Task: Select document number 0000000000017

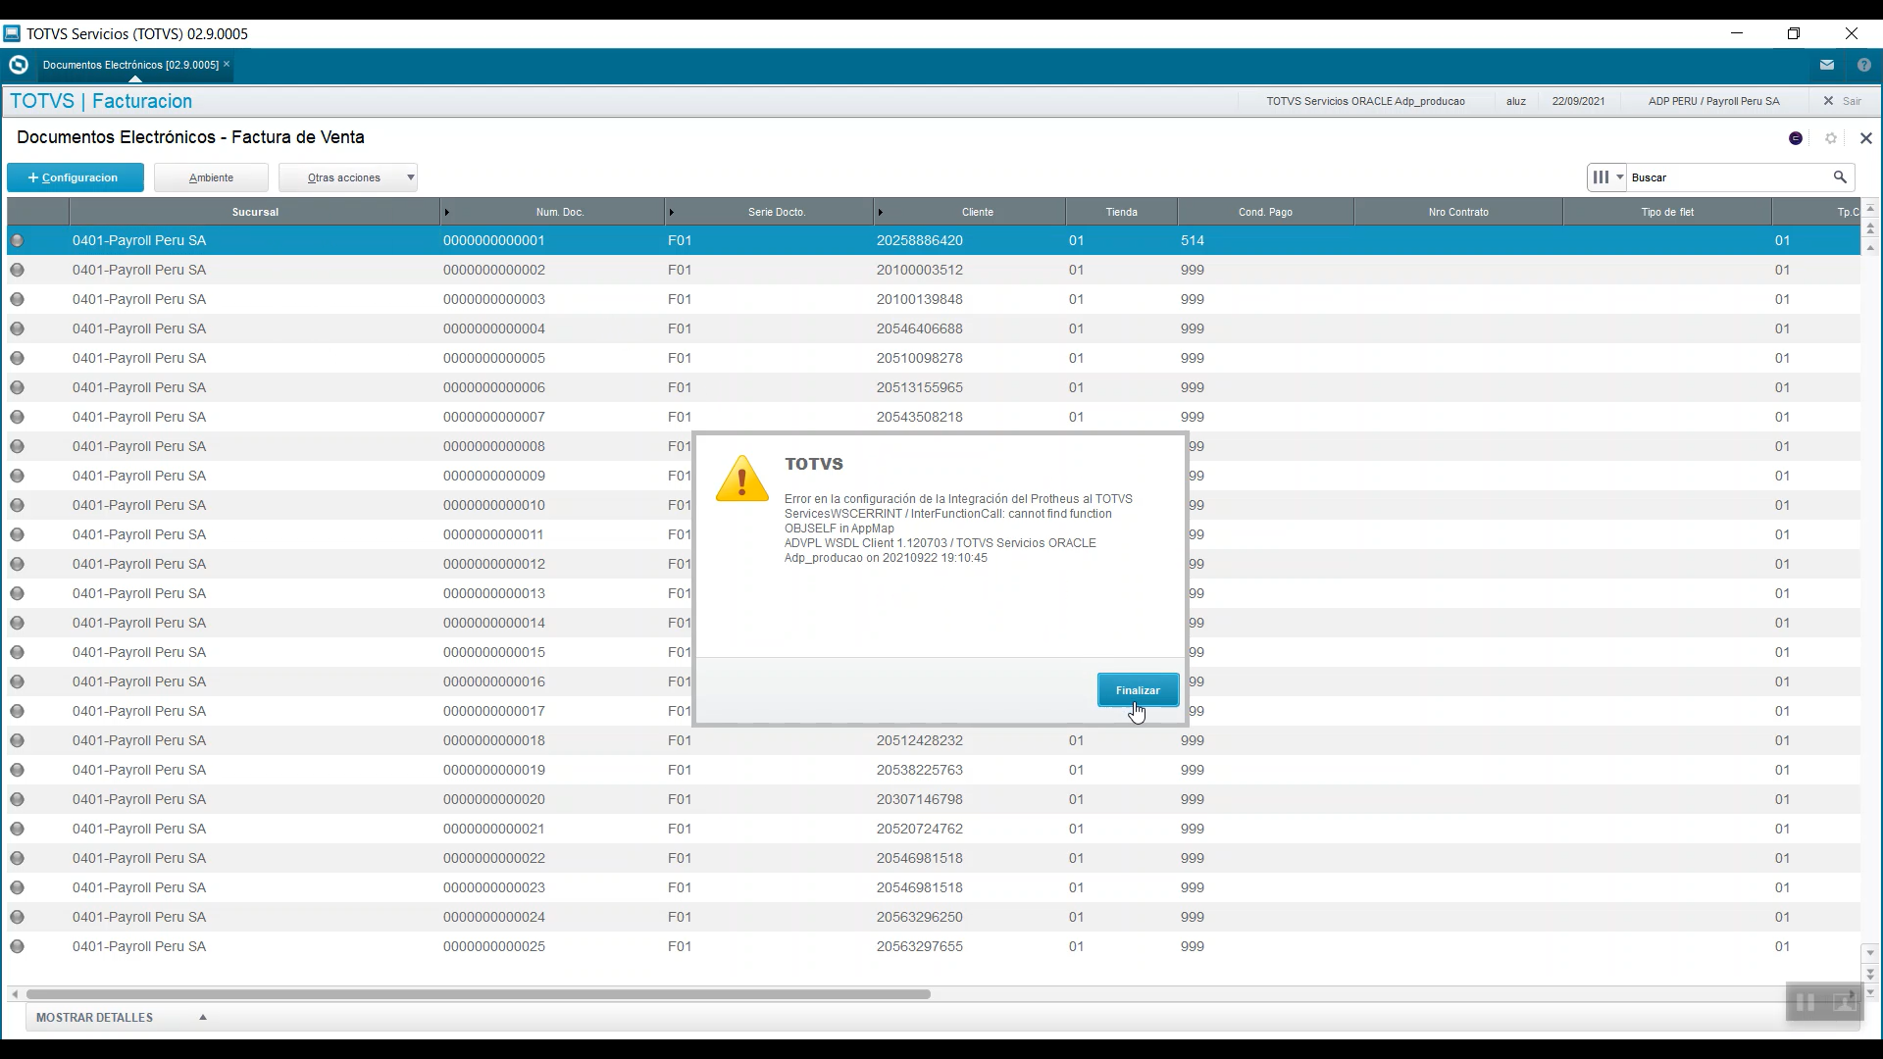Action: click(x=493, y=711)
